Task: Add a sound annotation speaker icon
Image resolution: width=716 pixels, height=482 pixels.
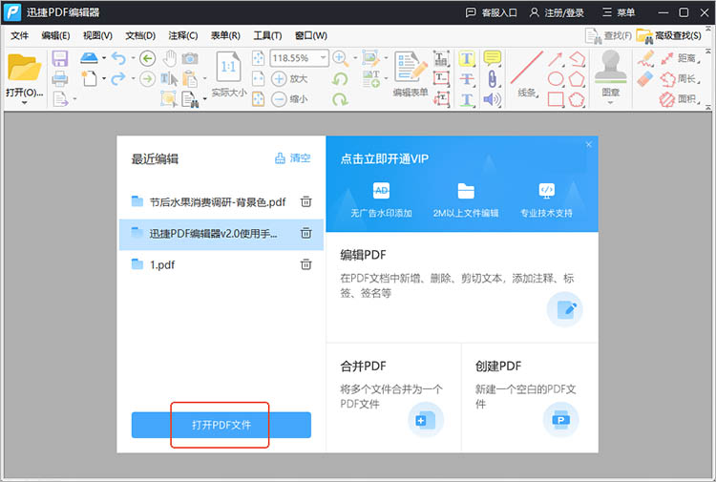Action: pyautogui.click(x=492, y=99)
